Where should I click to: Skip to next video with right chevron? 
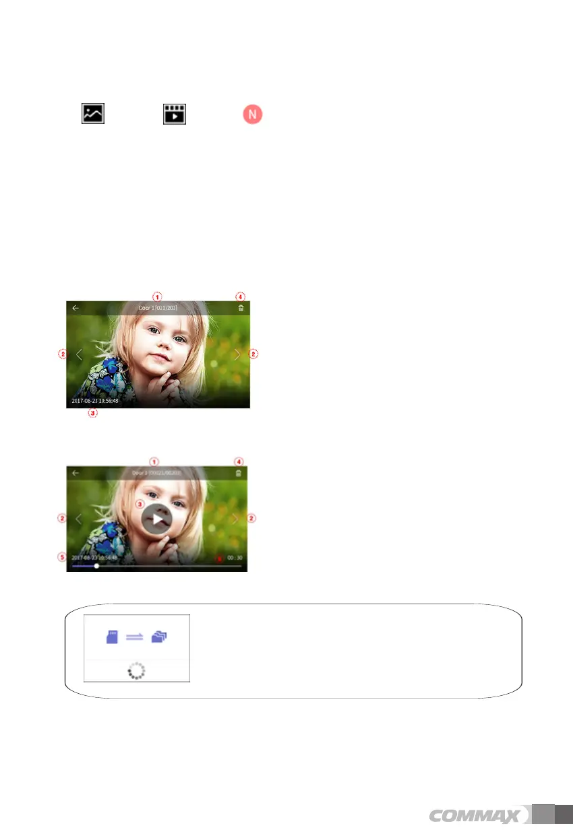click(x=235, y=519)
